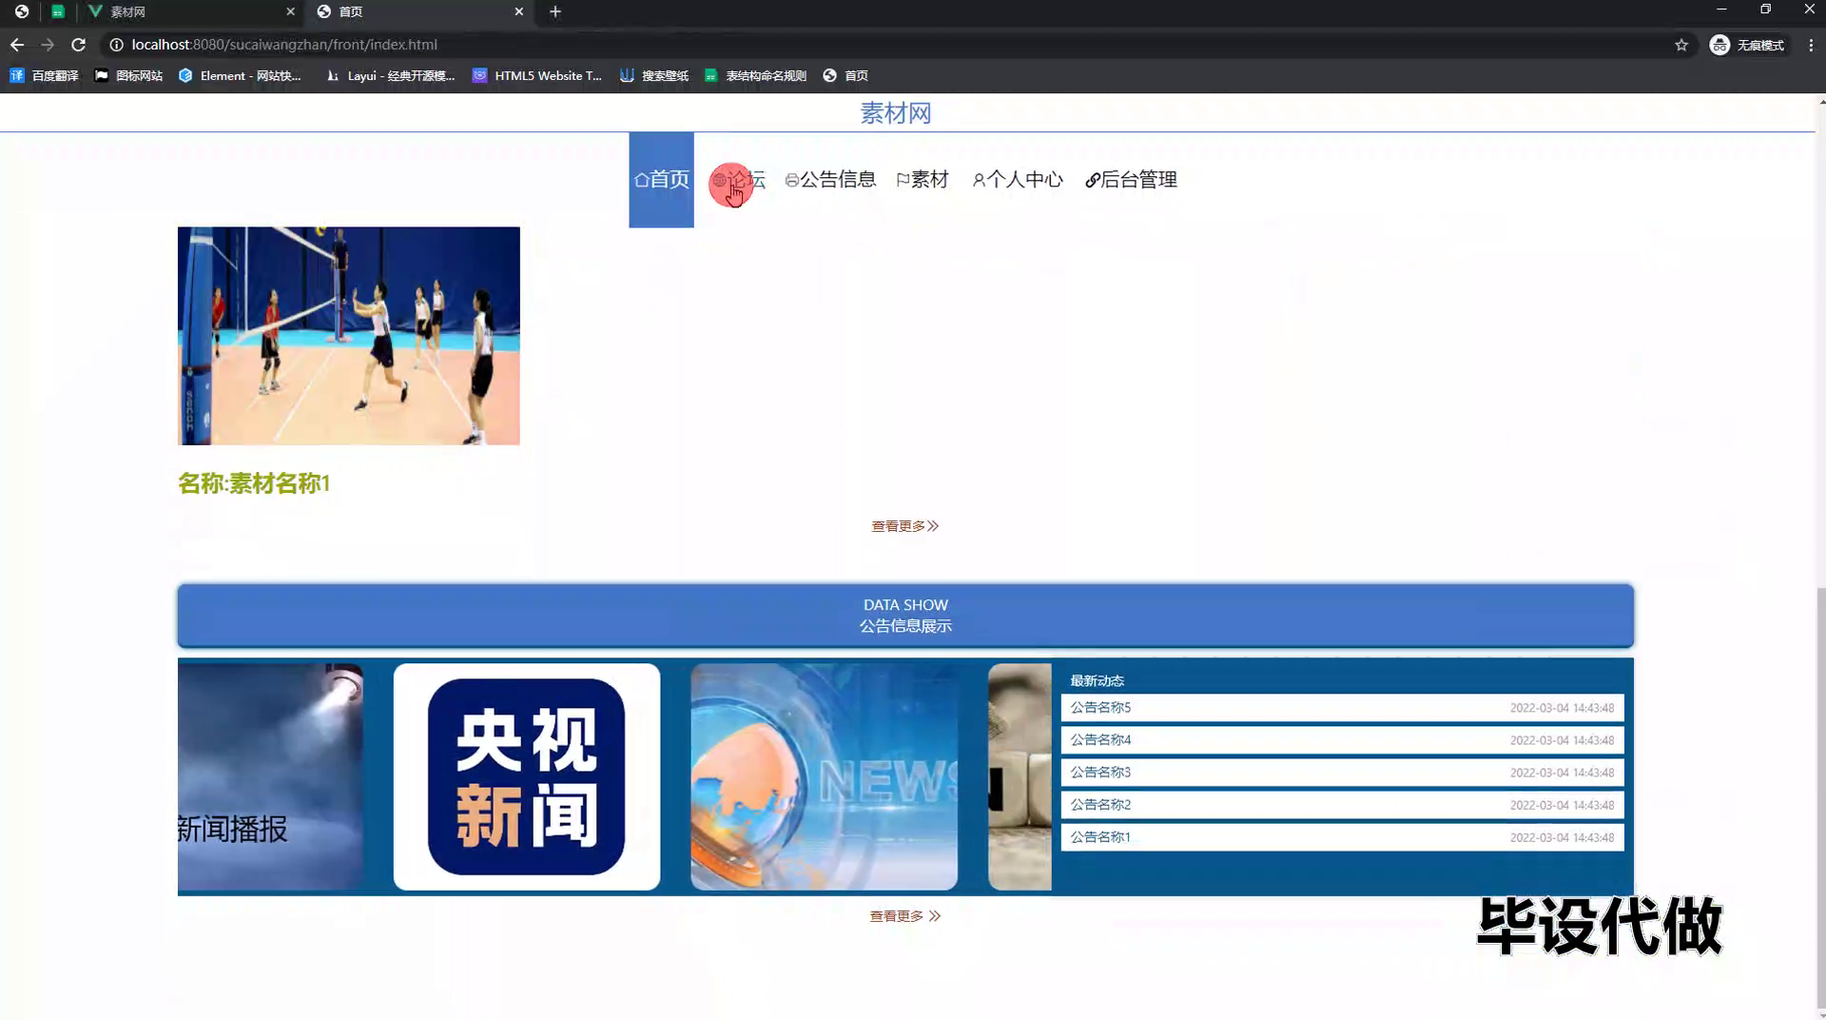Open 个人中心 in the navigation menu
This screenshot has height=1020, width=1826.
point(1018,179)
